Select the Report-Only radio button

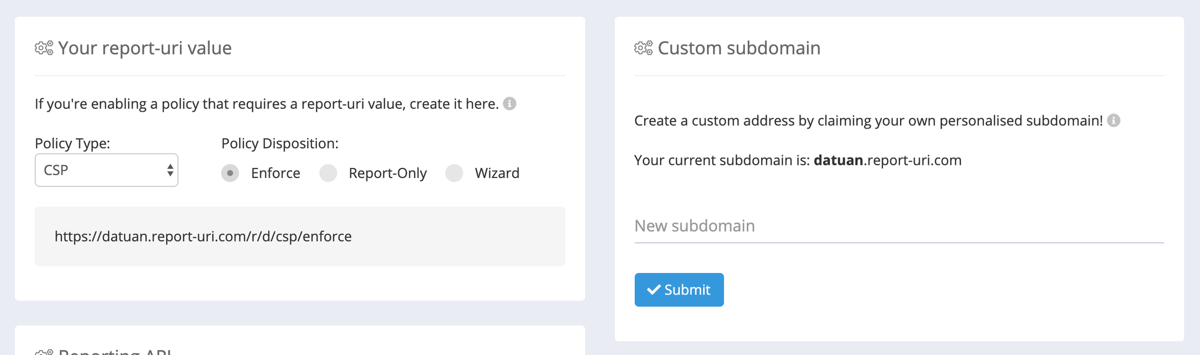(x=328, y=173)
